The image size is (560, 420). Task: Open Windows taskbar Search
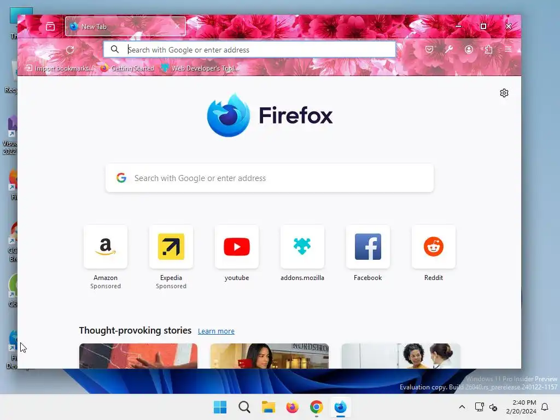(244, 407)
